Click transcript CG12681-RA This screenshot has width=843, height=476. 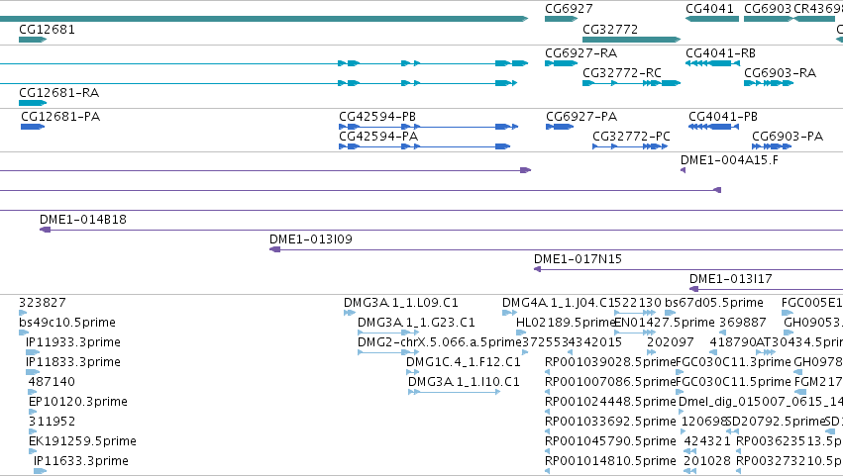pyautogui.click(x=33, y=103)
